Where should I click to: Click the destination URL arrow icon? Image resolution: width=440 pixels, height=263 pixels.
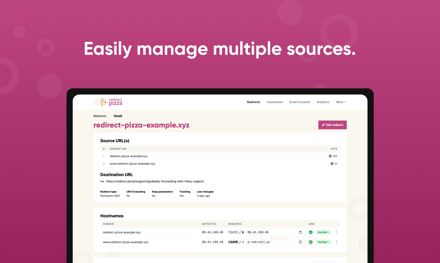point(102,181)
